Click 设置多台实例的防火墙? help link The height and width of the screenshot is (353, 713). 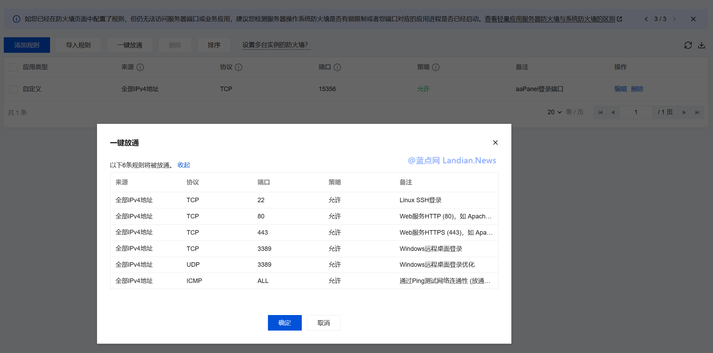pyautogui.click(x=275, y=45)
